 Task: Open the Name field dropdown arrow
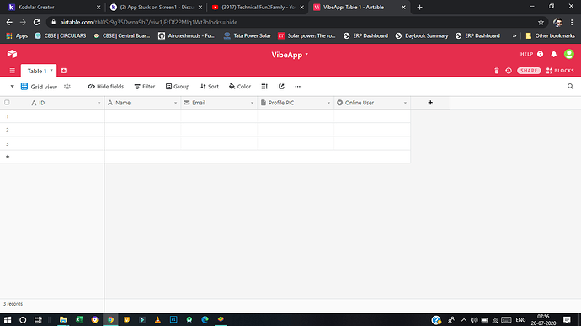176,103
